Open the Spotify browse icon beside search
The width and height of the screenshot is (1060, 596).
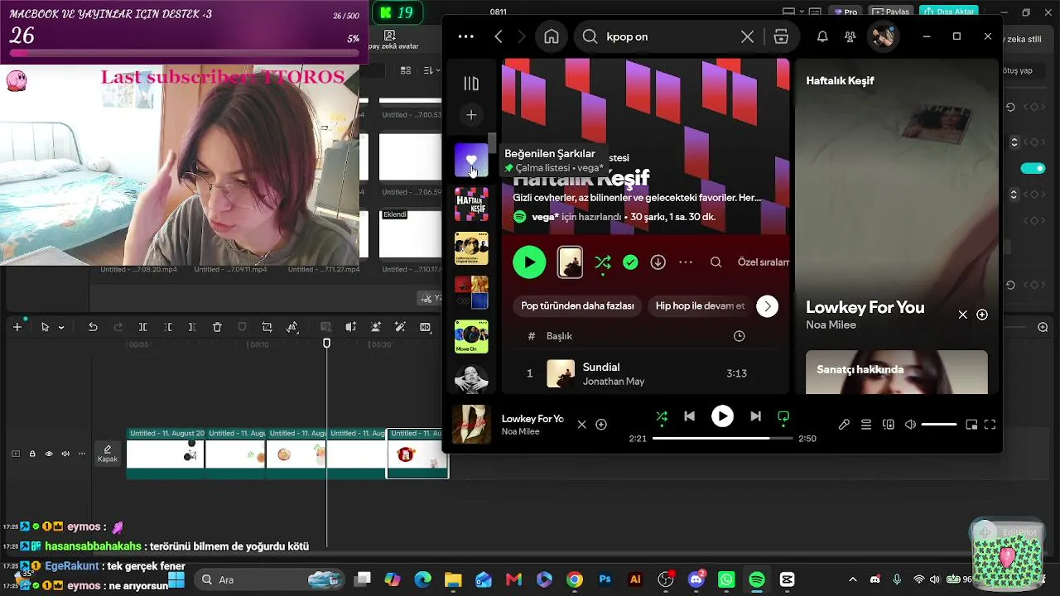pos(781,36)
